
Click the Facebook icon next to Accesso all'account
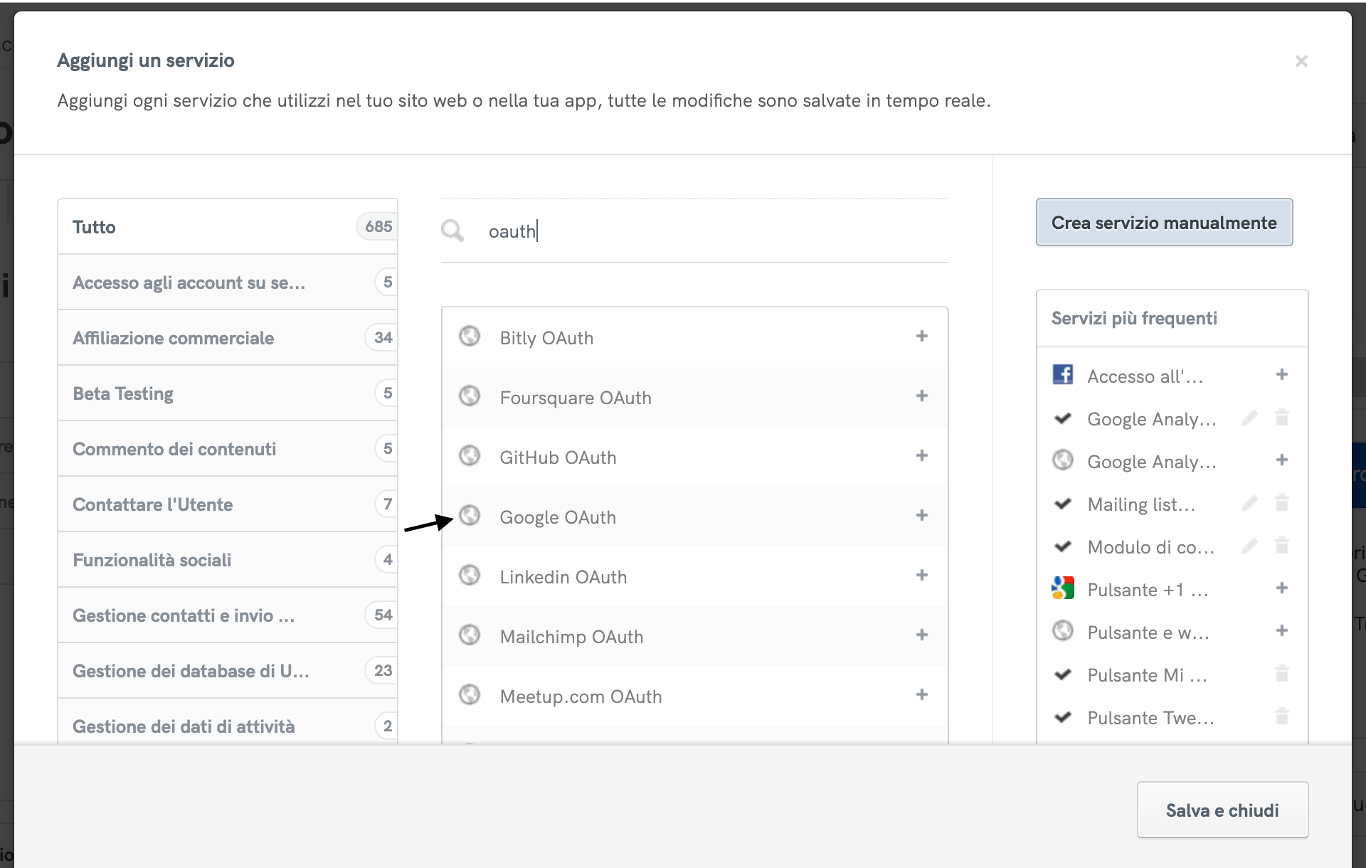click(x=1063, y=375)
